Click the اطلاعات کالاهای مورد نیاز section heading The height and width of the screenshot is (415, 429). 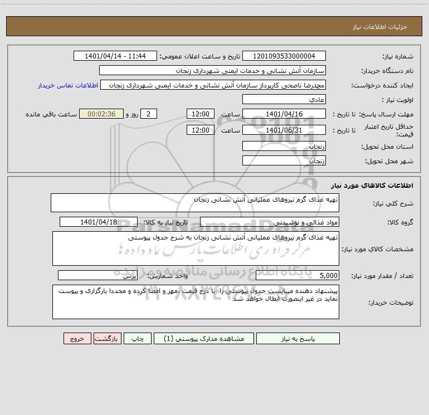pos(372,185)
